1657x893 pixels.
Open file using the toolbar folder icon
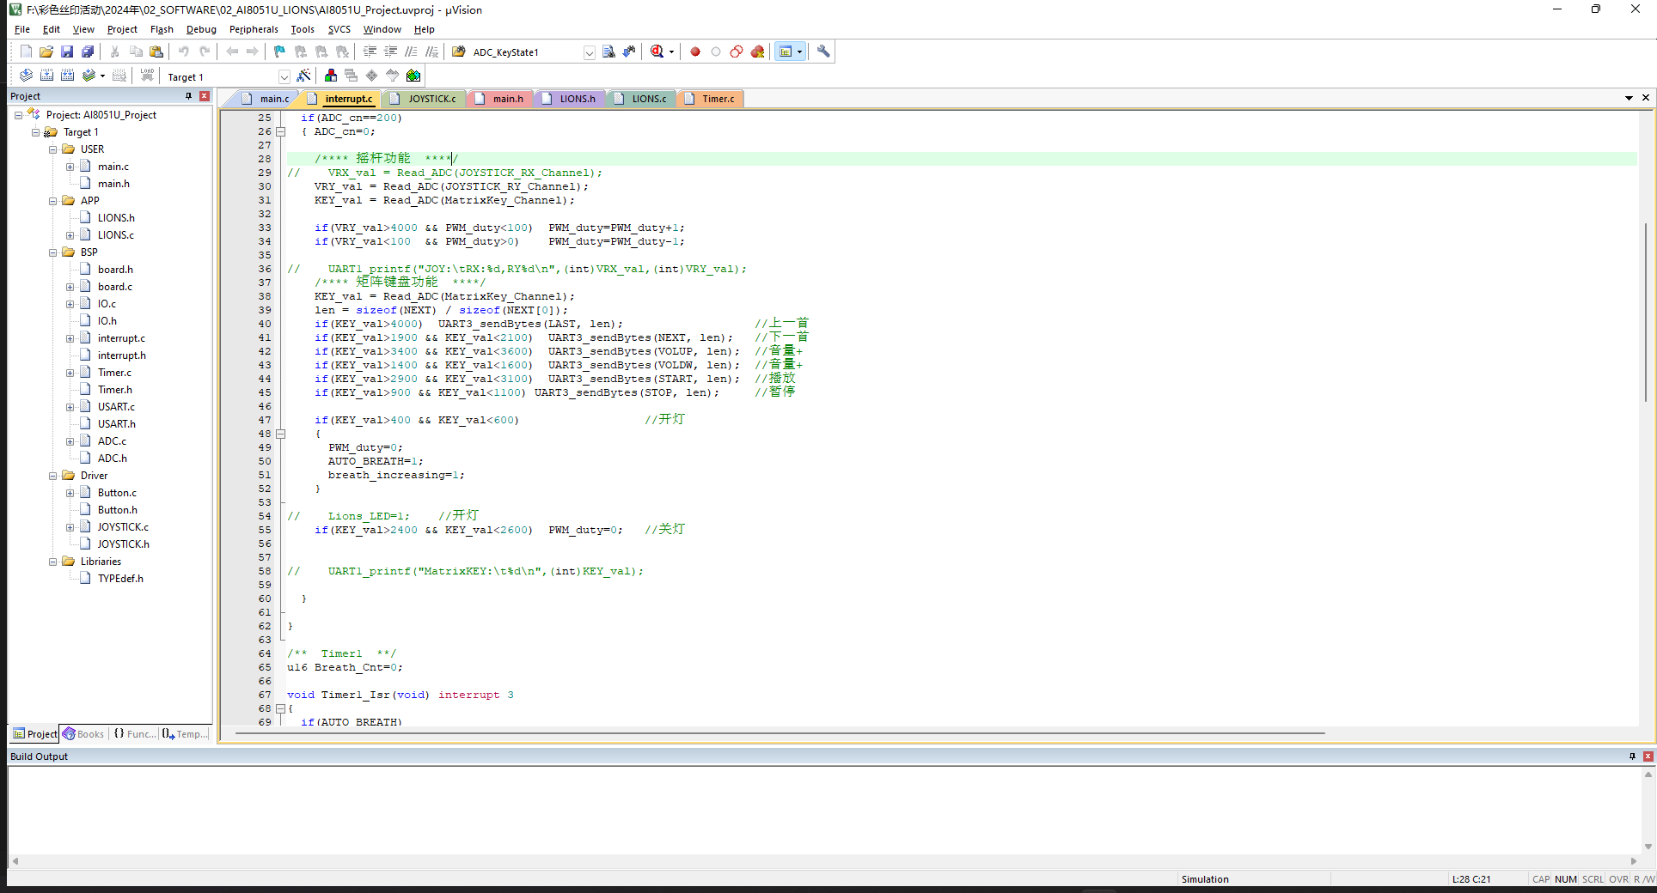tap(46, 52)
